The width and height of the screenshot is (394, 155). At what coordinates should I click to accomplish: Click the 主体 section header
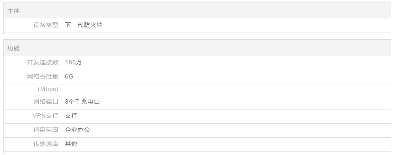pyautogui.click(x=13, y=11)
